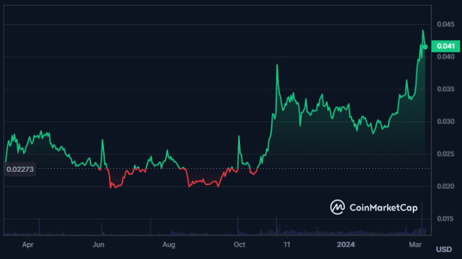Click the Oct label on the time axis
This screenshot has width=462, height=259.
point(239,244)
